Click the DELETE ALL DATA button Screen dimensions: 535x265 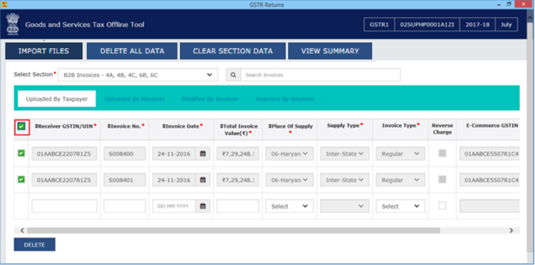132,51
